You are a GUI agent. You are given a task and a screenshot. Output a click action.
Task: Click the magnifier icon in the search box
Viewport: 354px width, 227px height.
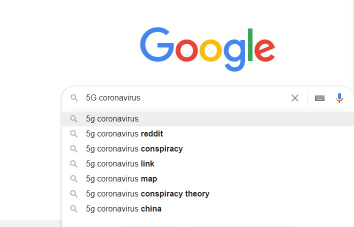(x=74, y=98)
